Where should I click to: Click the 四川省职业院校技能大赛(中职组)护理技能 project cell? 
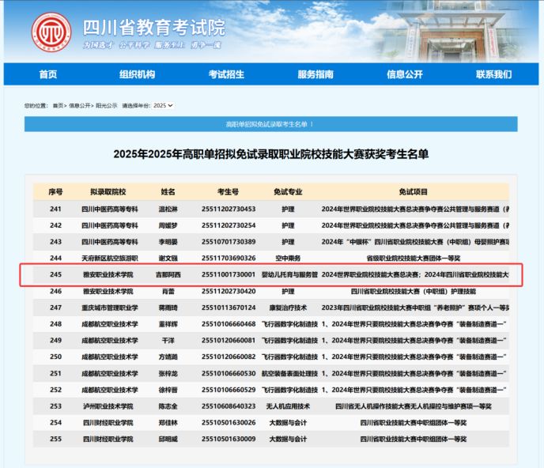(414, 291)
